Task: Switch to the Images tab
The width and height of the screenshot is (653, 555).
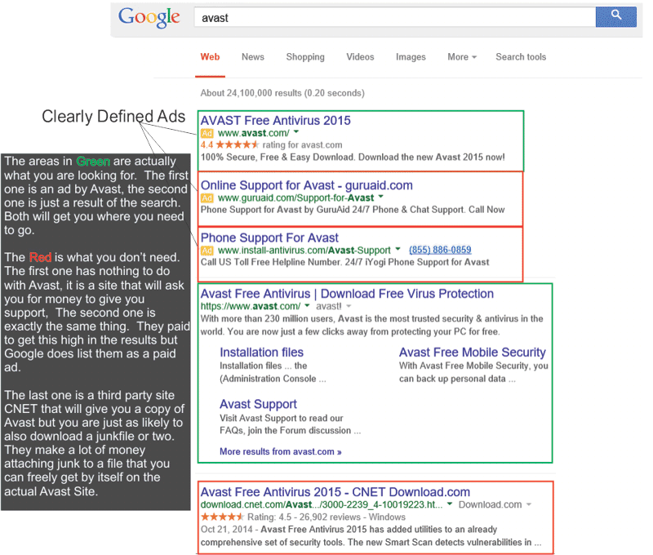Action: (x=411, y=57)
